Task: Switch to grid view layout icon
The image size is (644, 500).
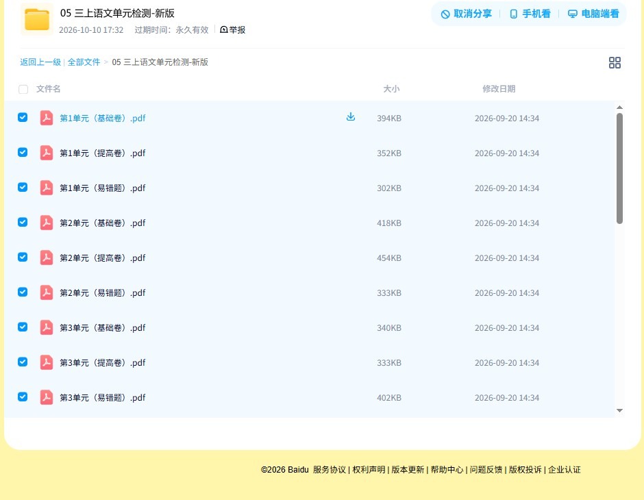Action: [x=615, y=62]
